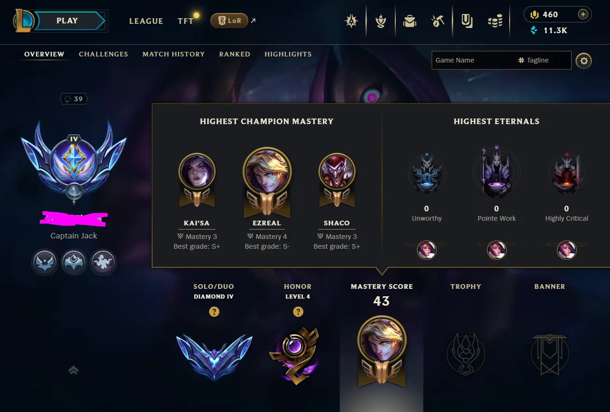
Task: Click the Game Name search field
Action: pos(474,60)
